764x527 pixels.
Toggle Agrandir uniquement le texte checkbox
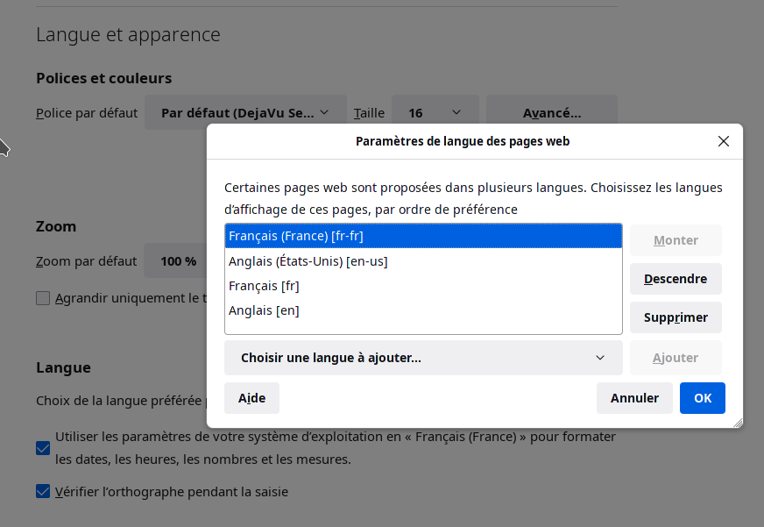(43, 298)
